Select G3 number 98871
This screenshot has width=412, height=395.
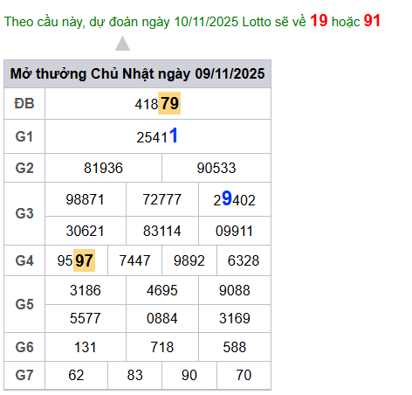85,199
